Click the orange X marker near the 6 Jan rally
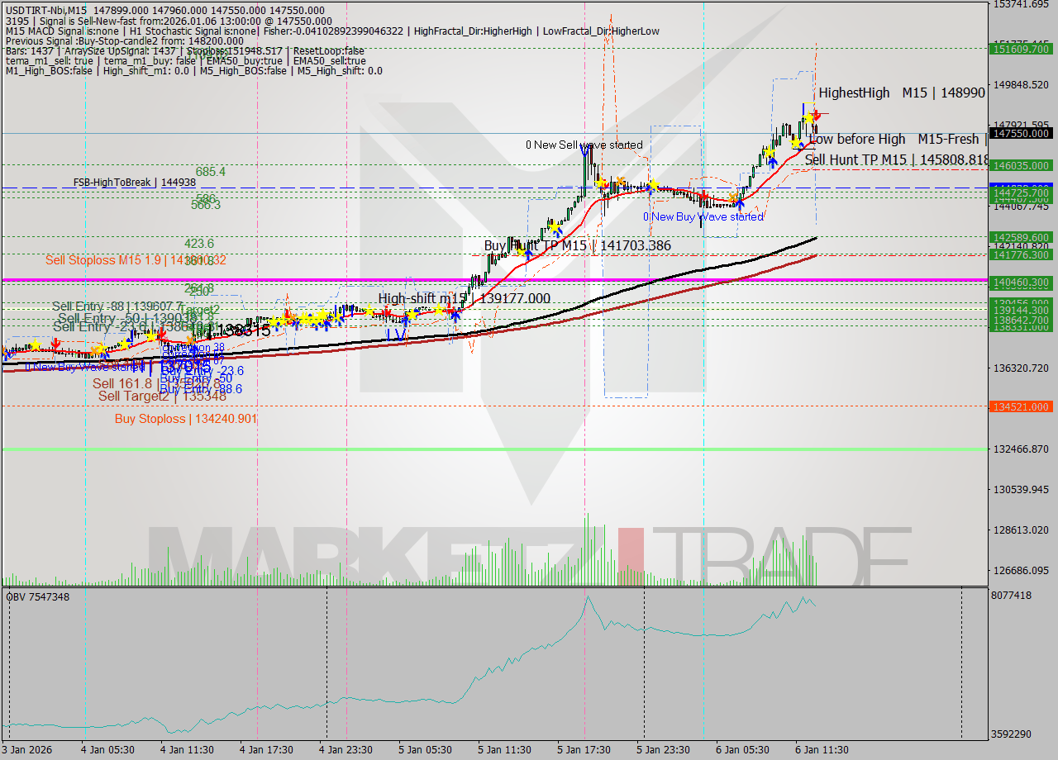 (733, 197)
